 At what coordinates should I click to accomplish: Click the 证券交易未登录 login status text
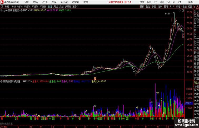click(x=116, y=2)
